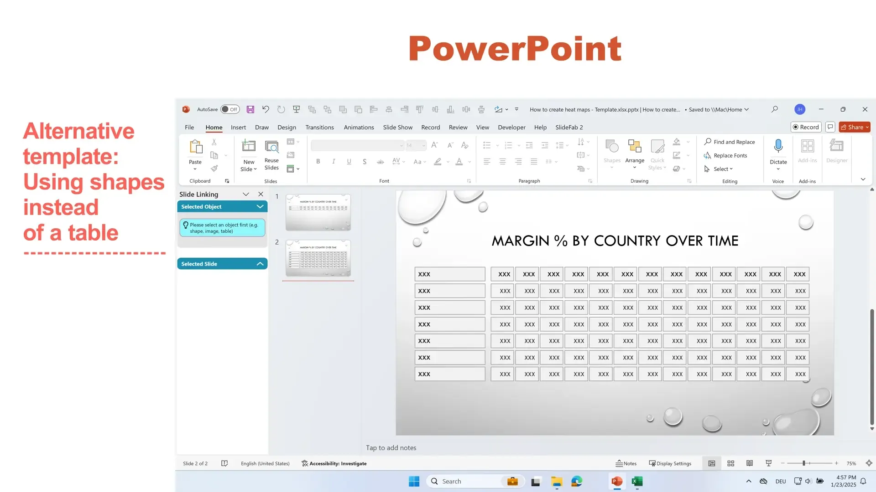Click Replace Fonts
Viewport: 876px width, 492px height.
[725, 156]
